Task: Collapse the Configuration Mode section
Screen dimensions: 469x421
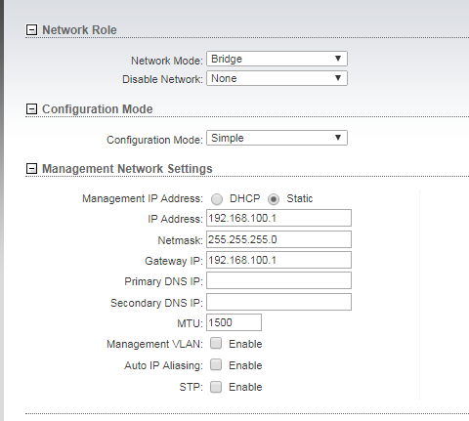Action: (x=31, y=109)
